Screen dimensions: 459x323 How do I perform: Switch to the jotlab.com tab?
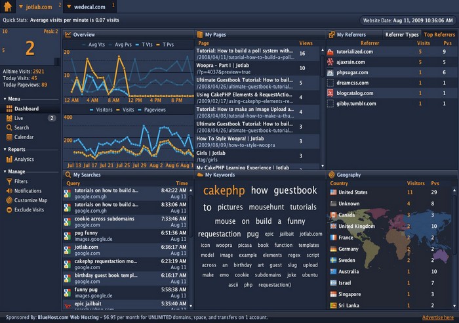39,7
